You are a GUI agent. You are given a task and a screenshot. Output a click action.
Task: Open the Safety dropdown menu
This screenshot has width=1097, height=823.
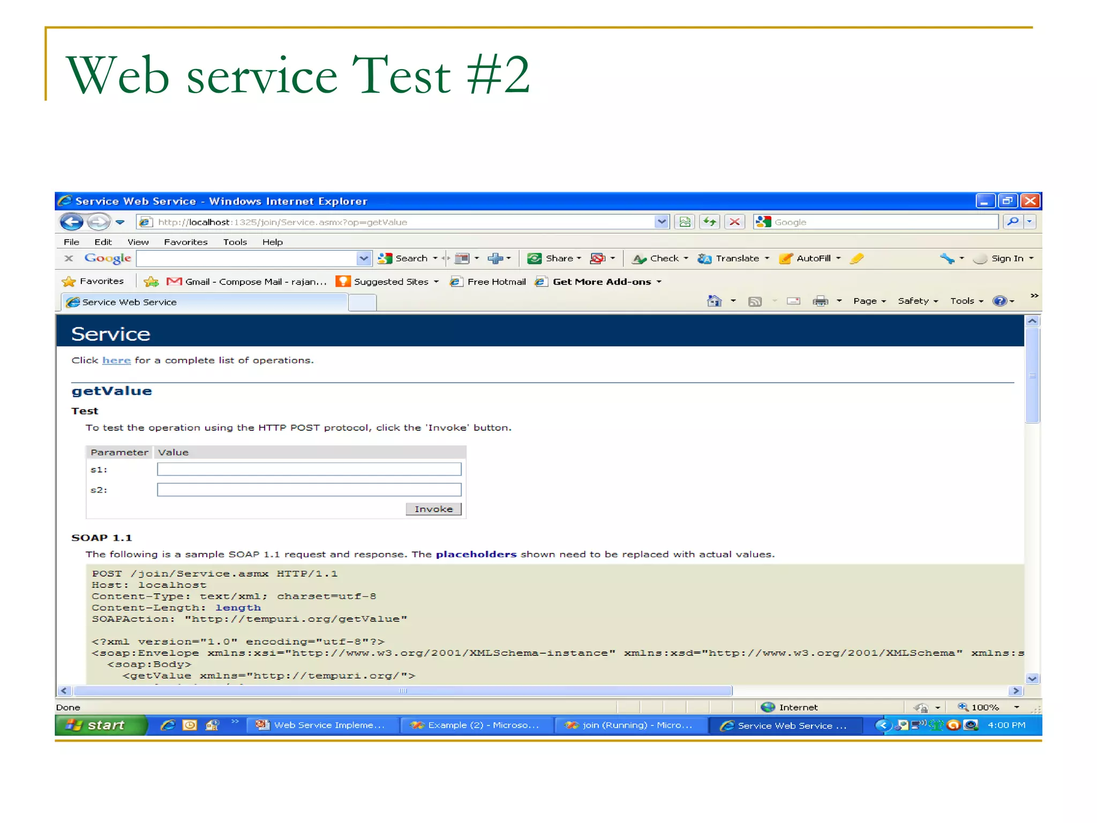click(x=918, y=301)
